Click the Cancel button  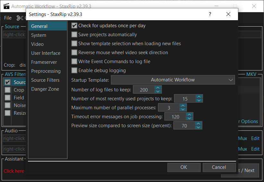pos(219,167)
